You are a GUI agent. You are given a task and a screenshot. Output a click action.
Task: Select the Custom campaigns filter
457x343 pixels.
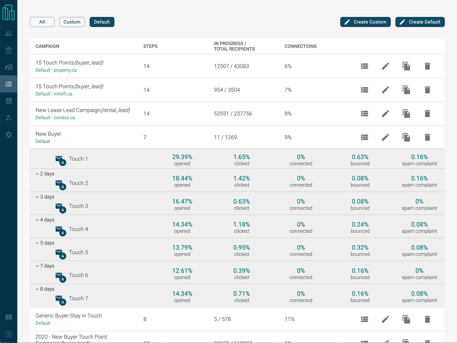click(72, 22)
